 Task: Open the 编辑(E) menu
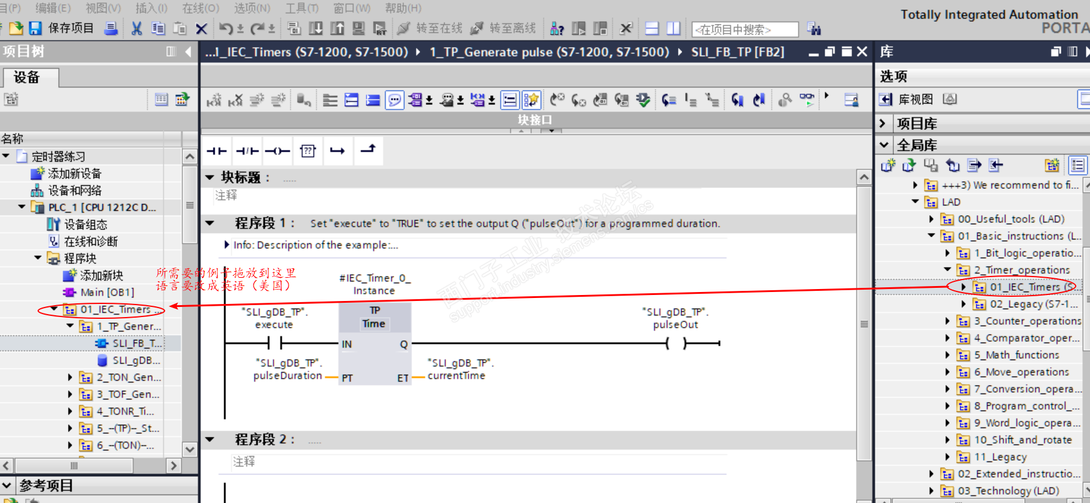[53, 8]
